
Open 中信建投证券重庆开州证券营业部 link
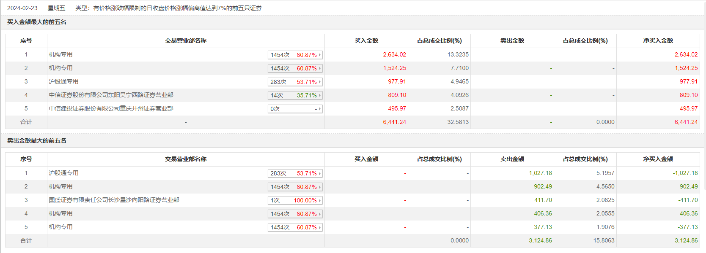[x=111, y=108]
